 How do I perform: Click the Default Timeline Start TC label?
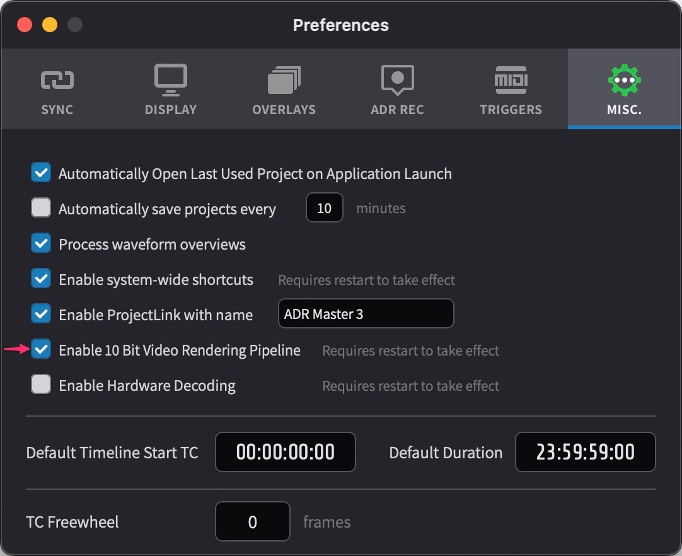pyautogui.click(x=112, y=453)
